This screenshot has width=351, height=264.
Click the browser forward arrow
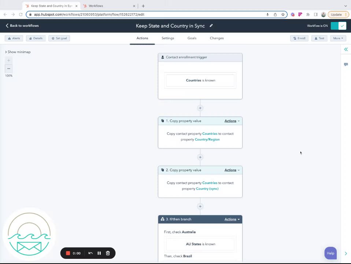click(13, 15)
